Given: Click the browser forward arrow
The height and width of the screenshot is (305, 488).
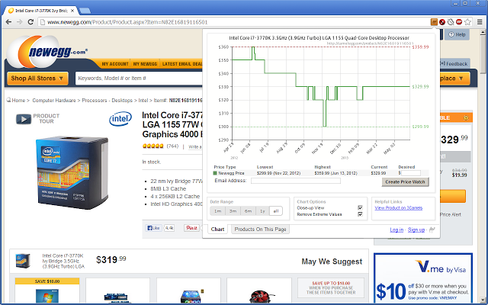Looking at the screenshot, I should [20, 22].
